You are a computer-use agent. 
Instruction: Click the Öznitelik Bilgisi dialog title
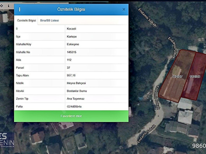point(71,9)
